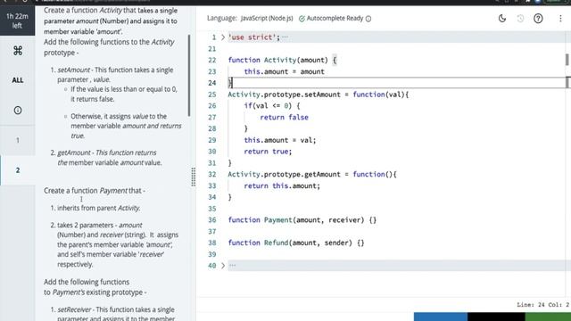571x321 pixels.
Task: Click line 22 function Activity declaration
Action: [x=282, y=60]
